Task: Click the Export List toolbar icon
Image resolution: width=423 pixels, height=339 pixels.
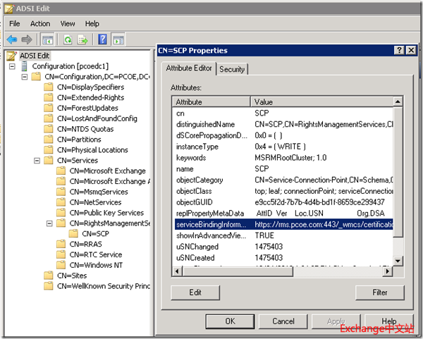Action: [82, 39]
